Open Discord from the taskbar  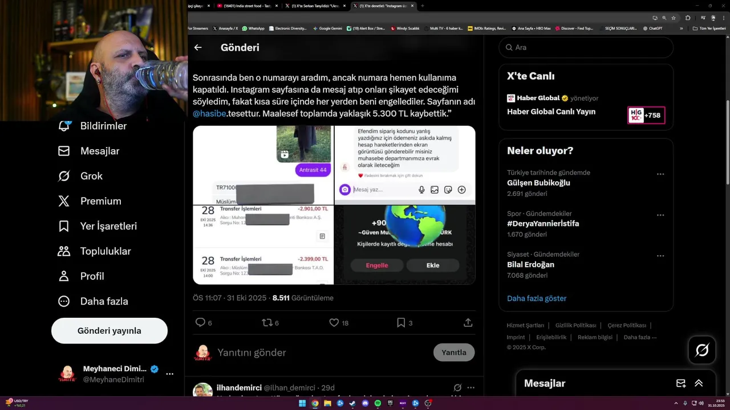coord(366,403)
